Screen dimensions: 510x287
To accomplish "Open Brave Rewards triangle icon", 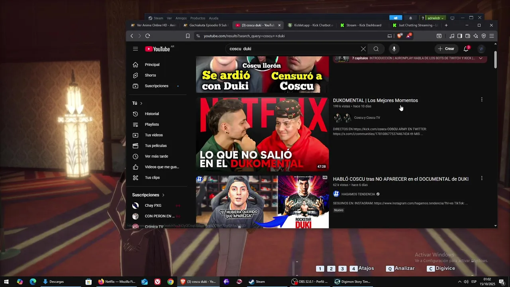I will 408,36.
